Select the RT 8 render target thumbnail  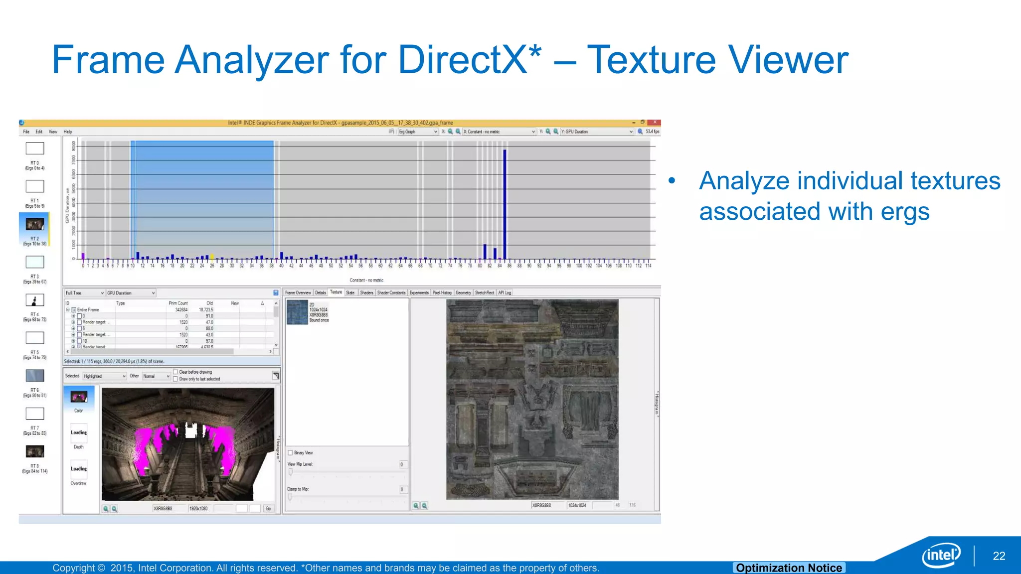(35, 451)
